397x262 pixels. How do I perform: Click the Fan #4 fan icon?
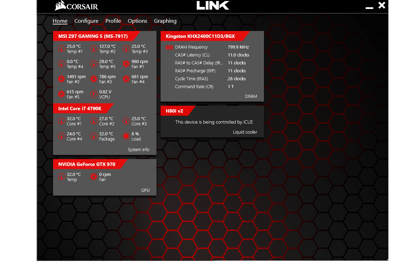(126, 79)
